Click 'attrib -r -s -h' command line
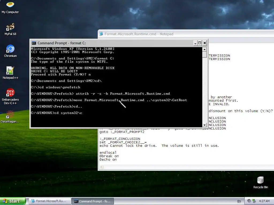The width and height of the screenshot is (274, 205). pyautogui.click(x=100, y=94)
